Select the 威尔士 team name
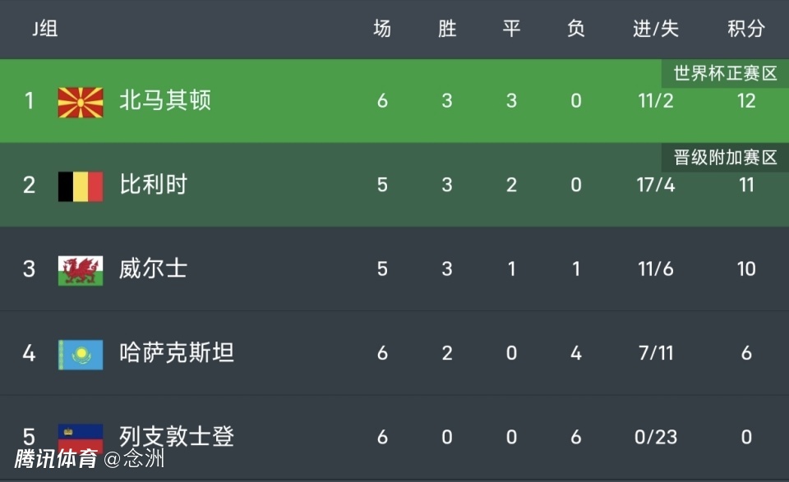Image resolution: width=789 pixels, height=482 pixels. point(154,269)
